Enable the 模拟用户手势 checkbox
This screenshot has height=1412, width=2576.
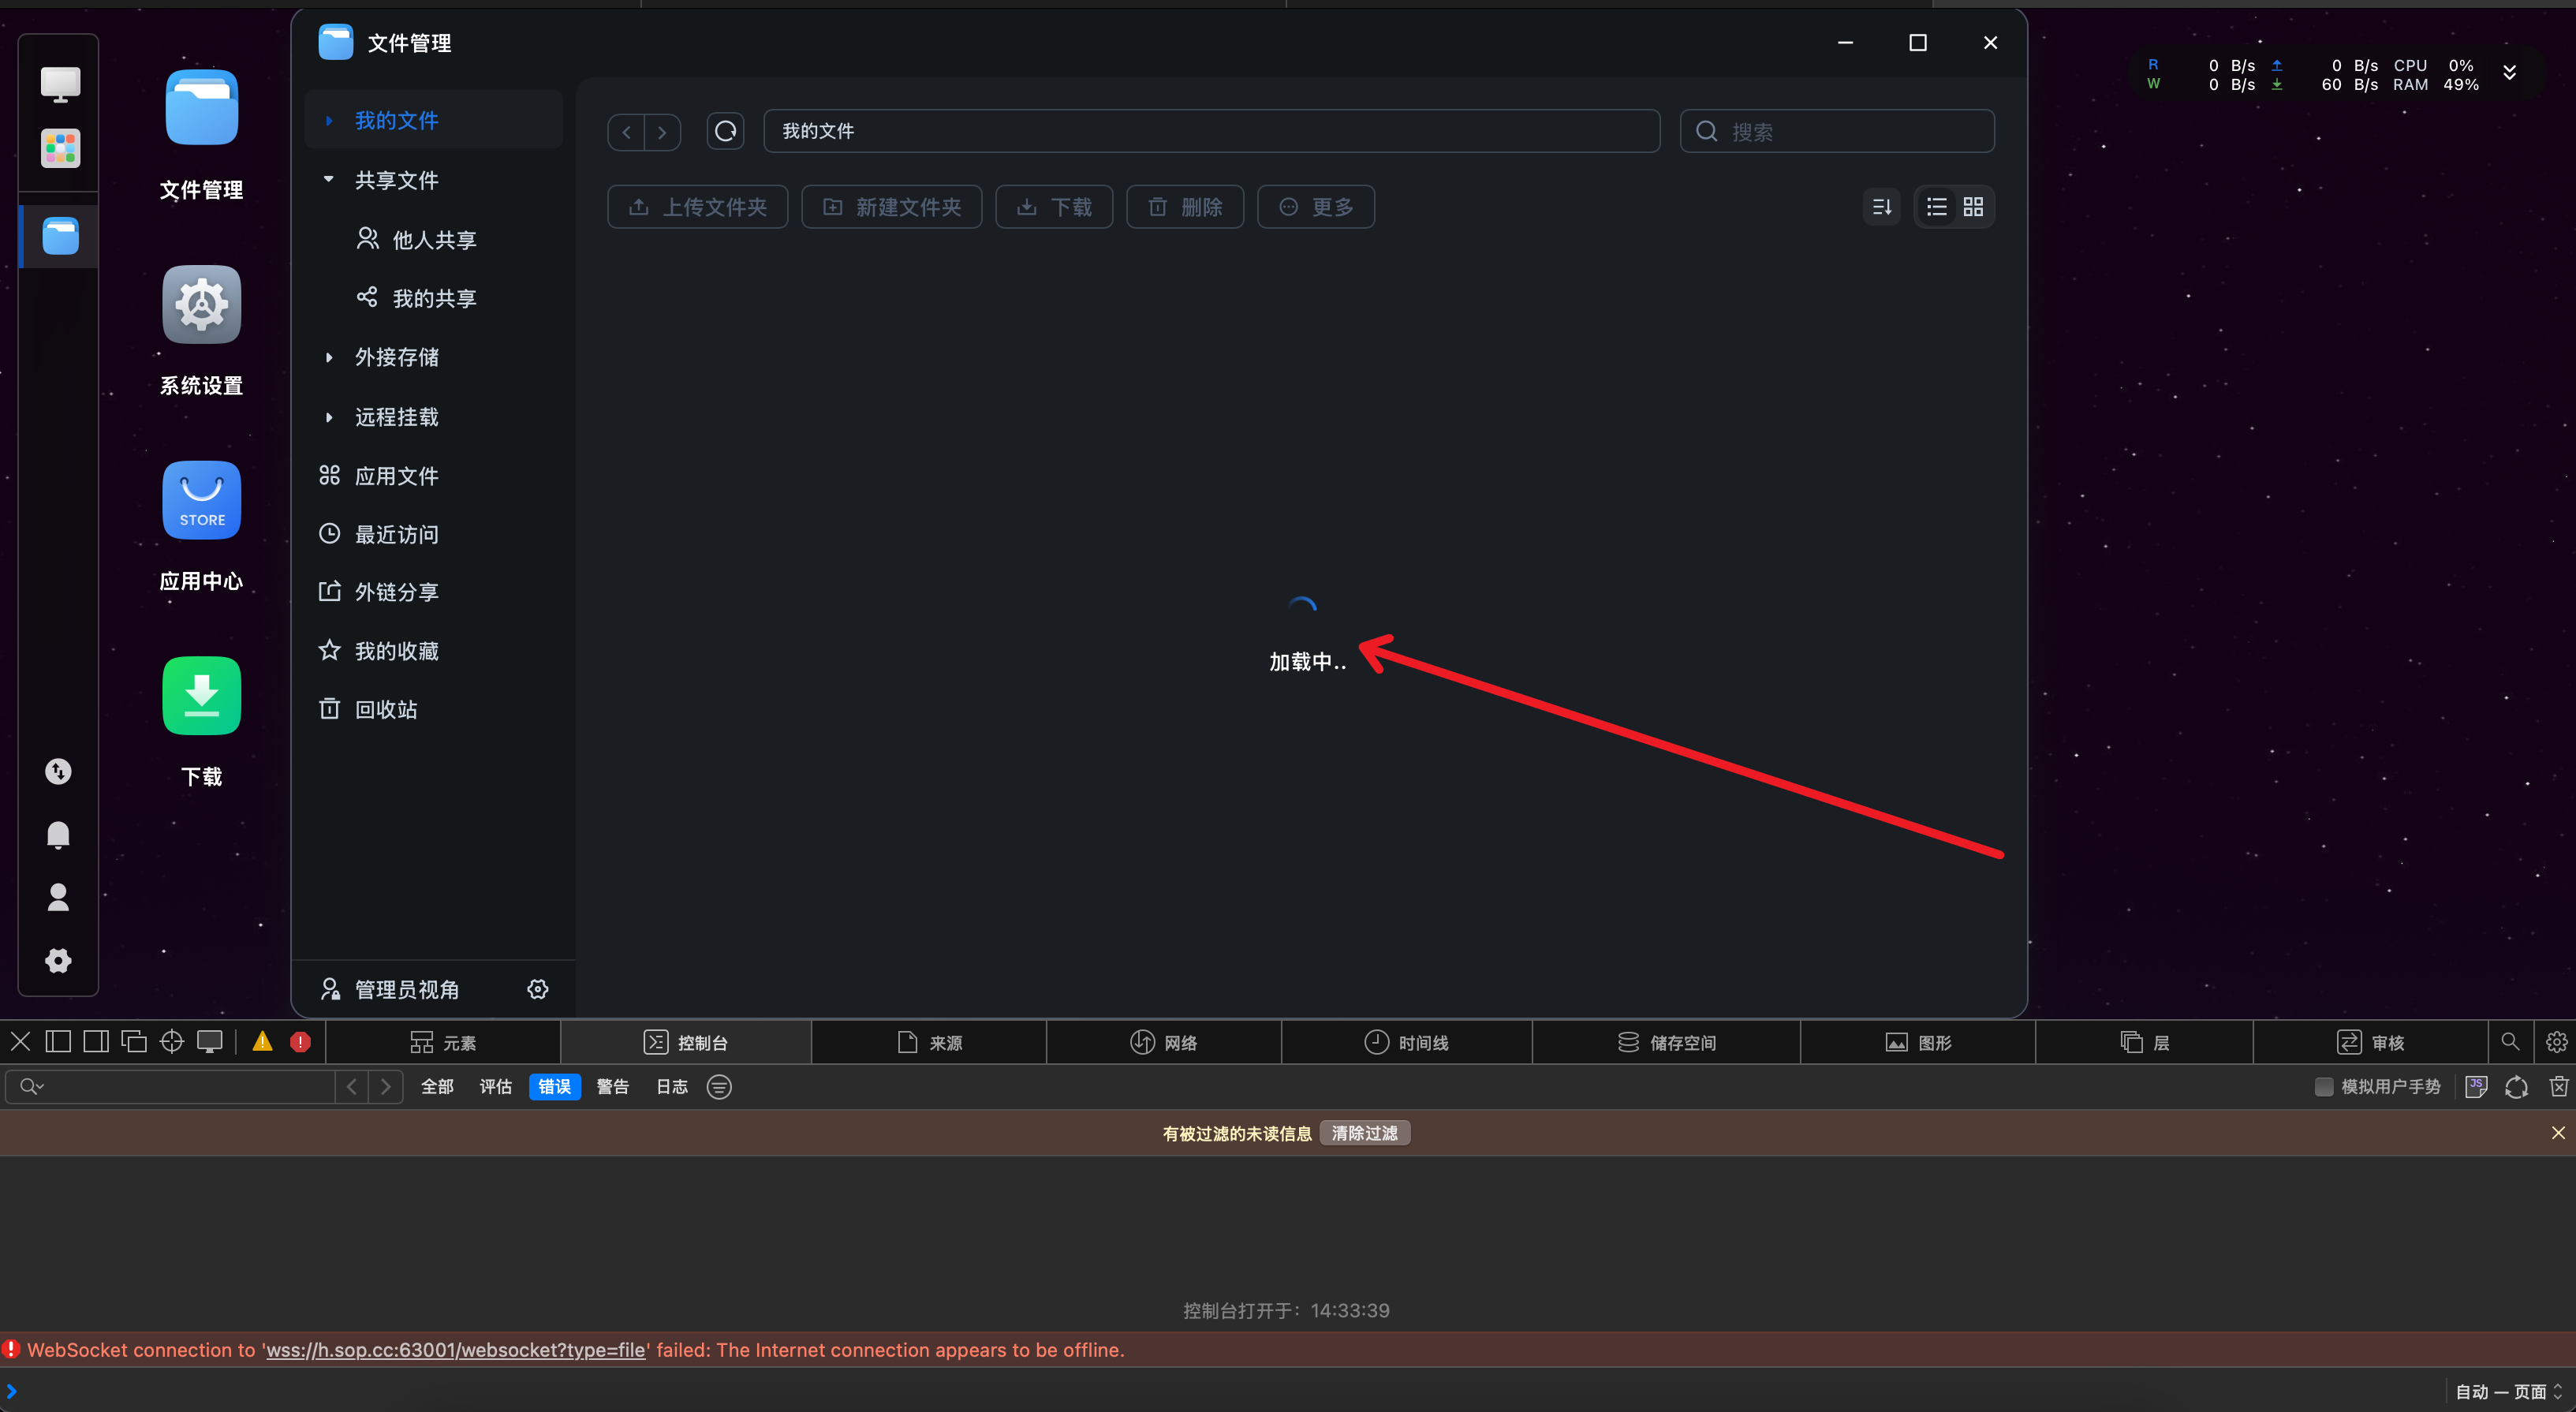pyautogui.click(x=2324, y=1086)
